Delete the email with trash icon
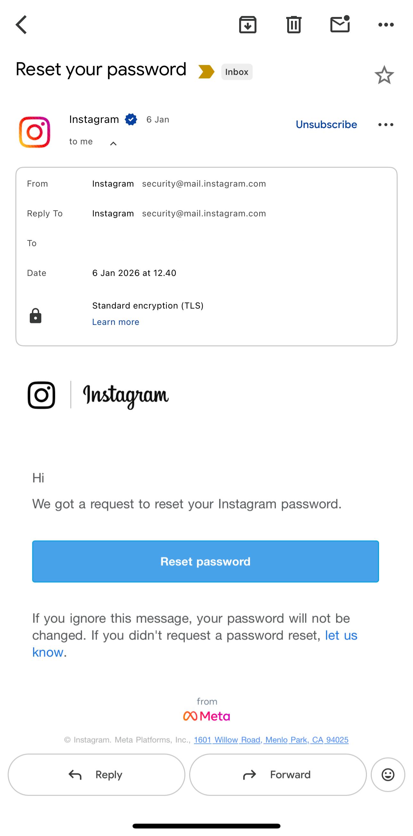 294,25
